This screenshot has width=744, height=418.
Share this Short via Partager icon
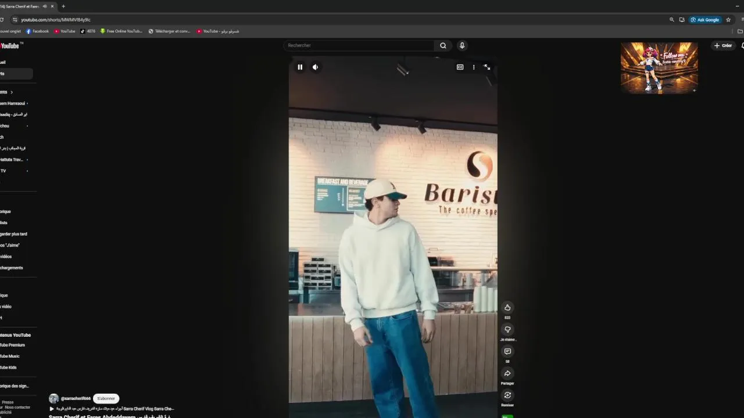(x=507, y=373)
